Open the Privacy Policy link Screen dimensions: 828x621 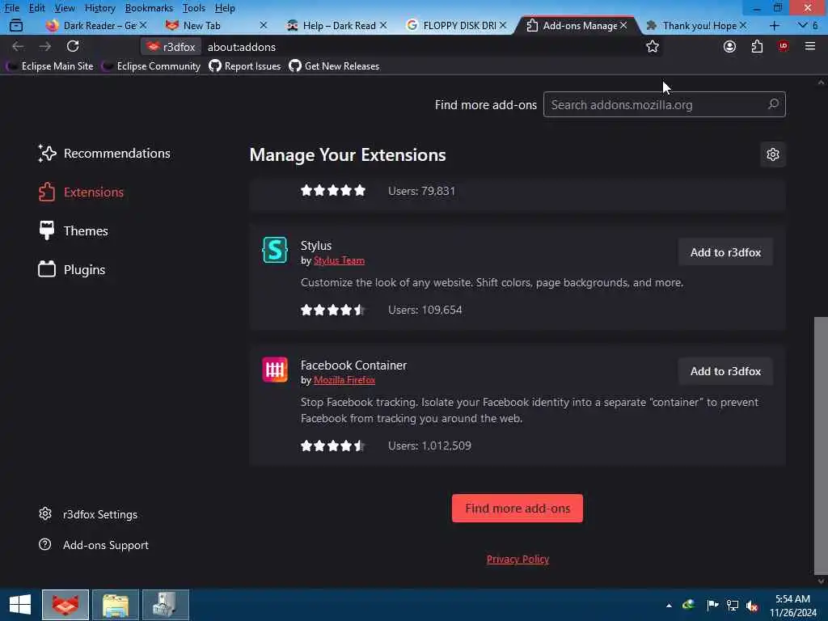click(517, 559)
